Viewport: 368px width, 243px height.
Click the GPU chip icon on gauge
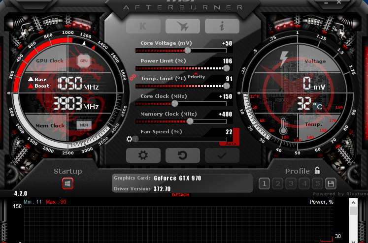tap(84, 61)
